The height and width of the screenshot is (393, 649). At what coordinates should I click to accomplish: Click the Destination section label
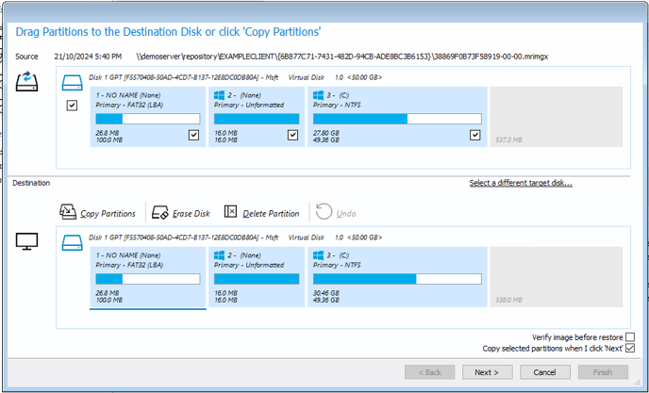pos(31,183)
